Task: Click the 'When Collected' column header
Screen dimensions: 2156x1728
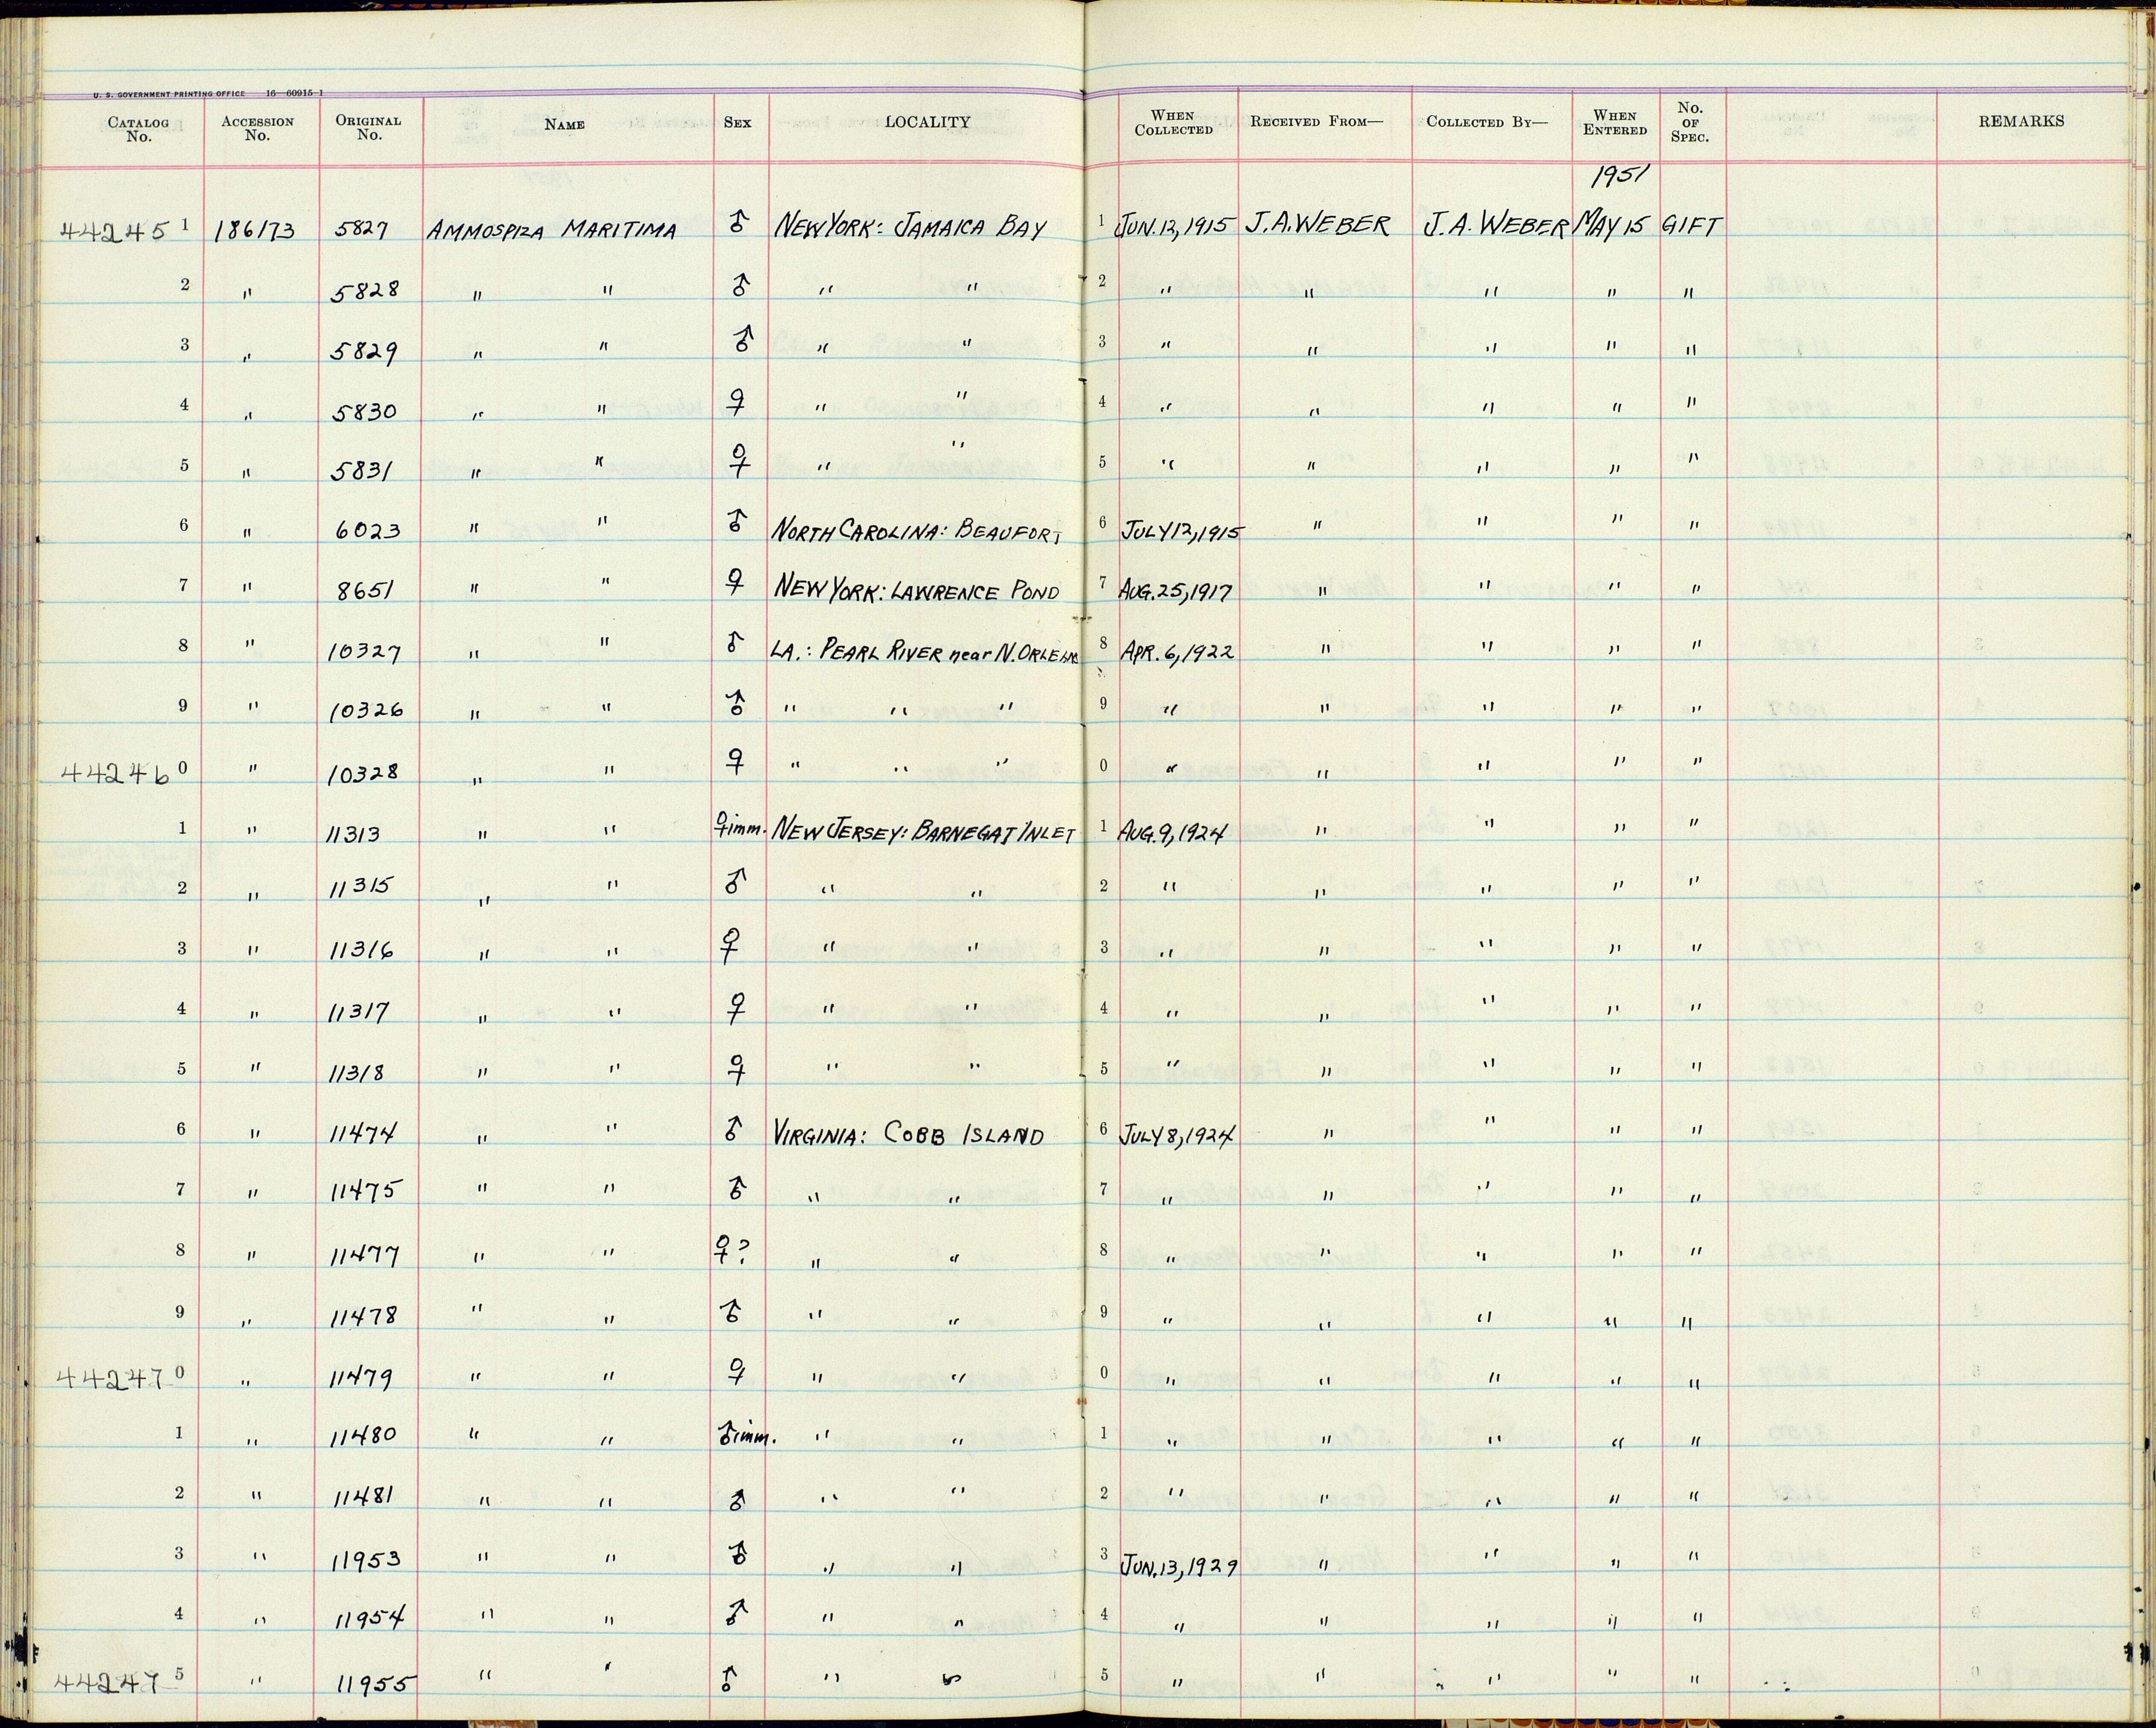Action: (x=1173, y=122)
